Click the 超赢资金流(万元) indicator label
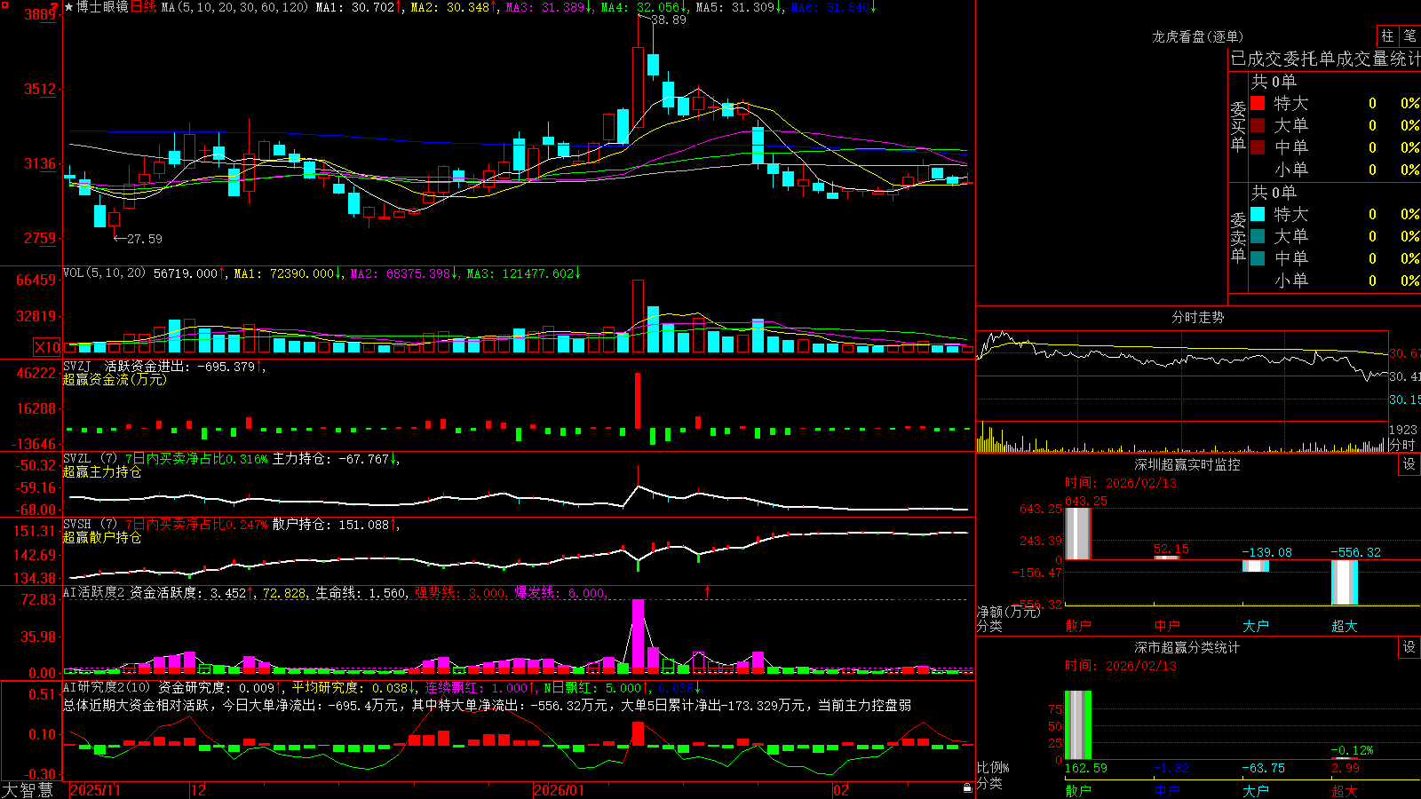Screen dimensions: 1421x799 [114, 379]
